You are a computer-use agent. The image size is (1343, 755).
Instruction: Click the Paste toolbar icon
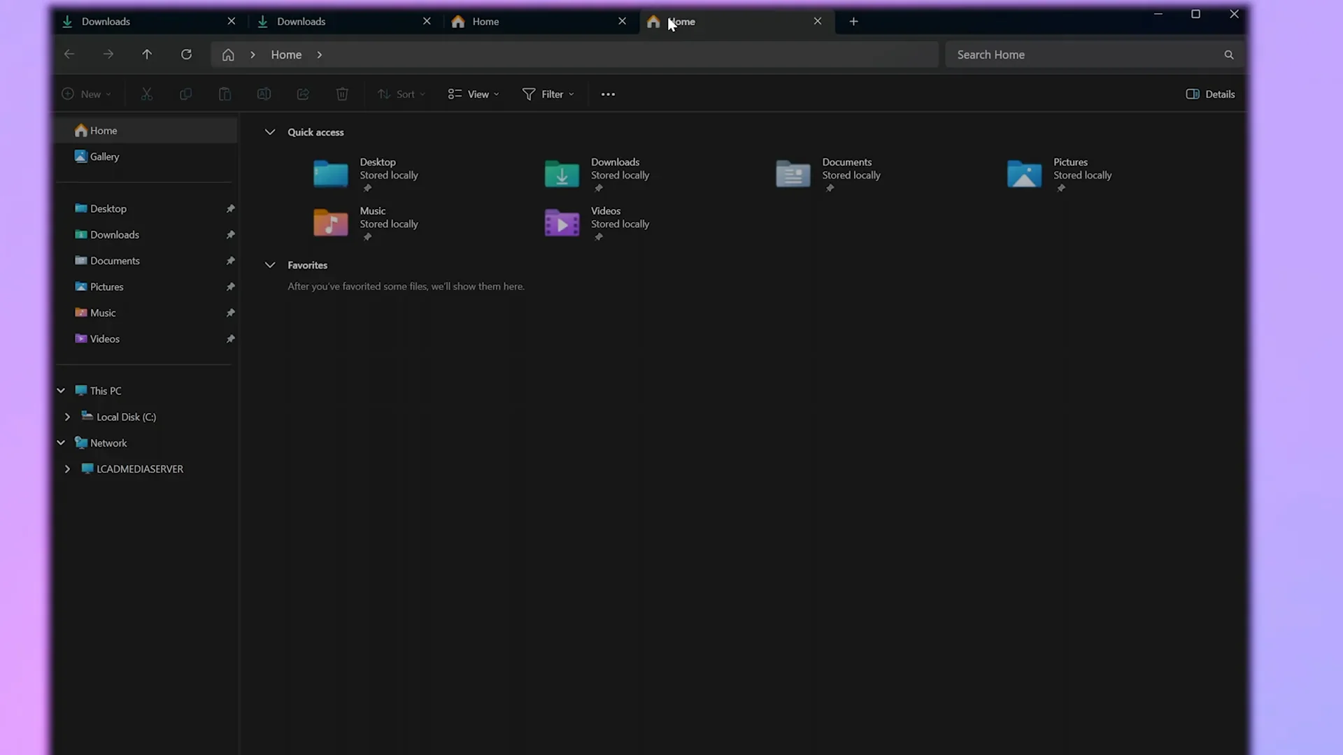[x=225, y=94]
